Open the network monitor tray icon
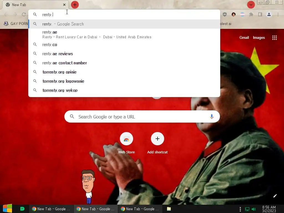The height and width of the screenshot is (213, 284). (247, 209)
